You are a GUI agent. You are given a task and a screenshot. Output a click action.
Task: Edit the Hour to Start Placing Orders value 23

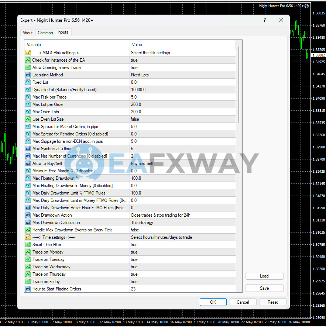pos(182,289)
